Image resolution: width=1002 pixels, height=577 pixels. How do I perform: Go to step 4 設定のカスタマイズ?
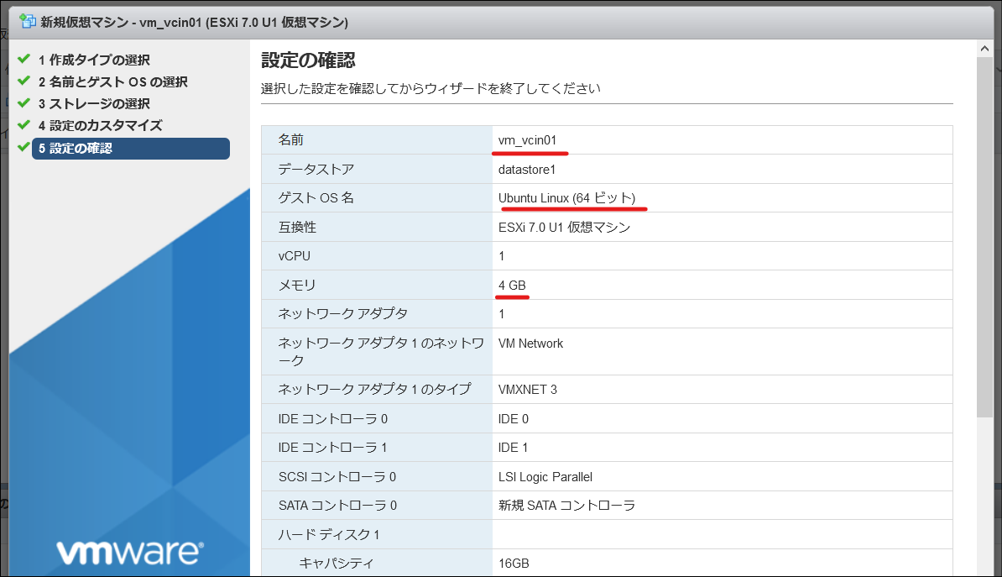pos(100,125)
